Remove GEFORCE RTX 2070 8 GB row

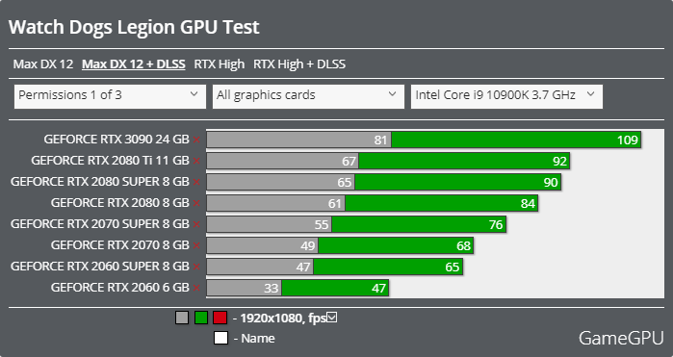click(x=196, y=245)
